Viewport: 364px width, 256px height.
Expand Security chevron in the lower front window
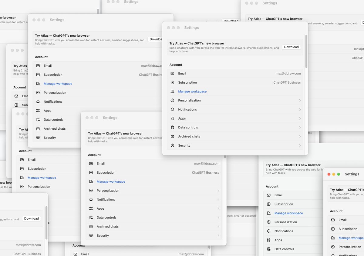218,235
